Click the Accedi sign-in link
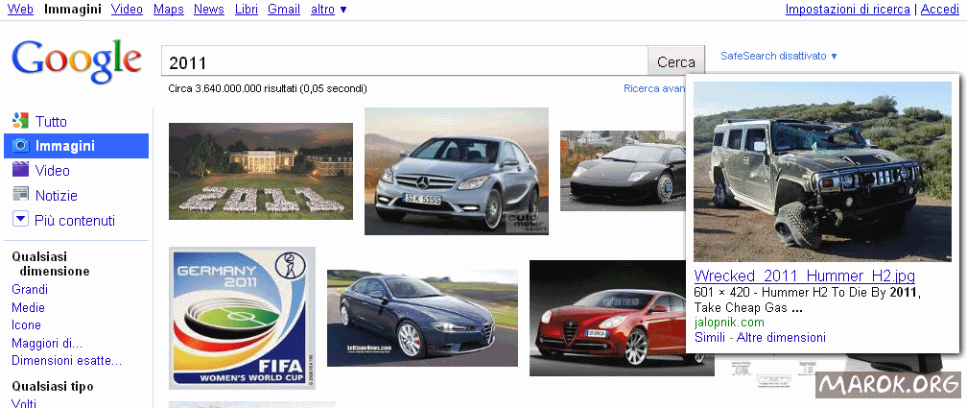Image resolution: width=967 pixels, height=408 pixels. click(940, 10)
